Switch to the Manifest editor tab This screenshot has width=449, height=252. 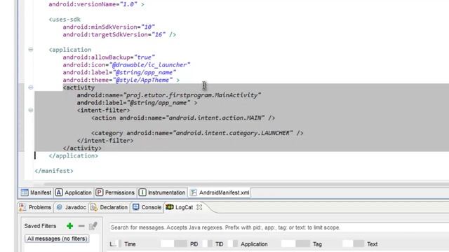click(36, 192)
